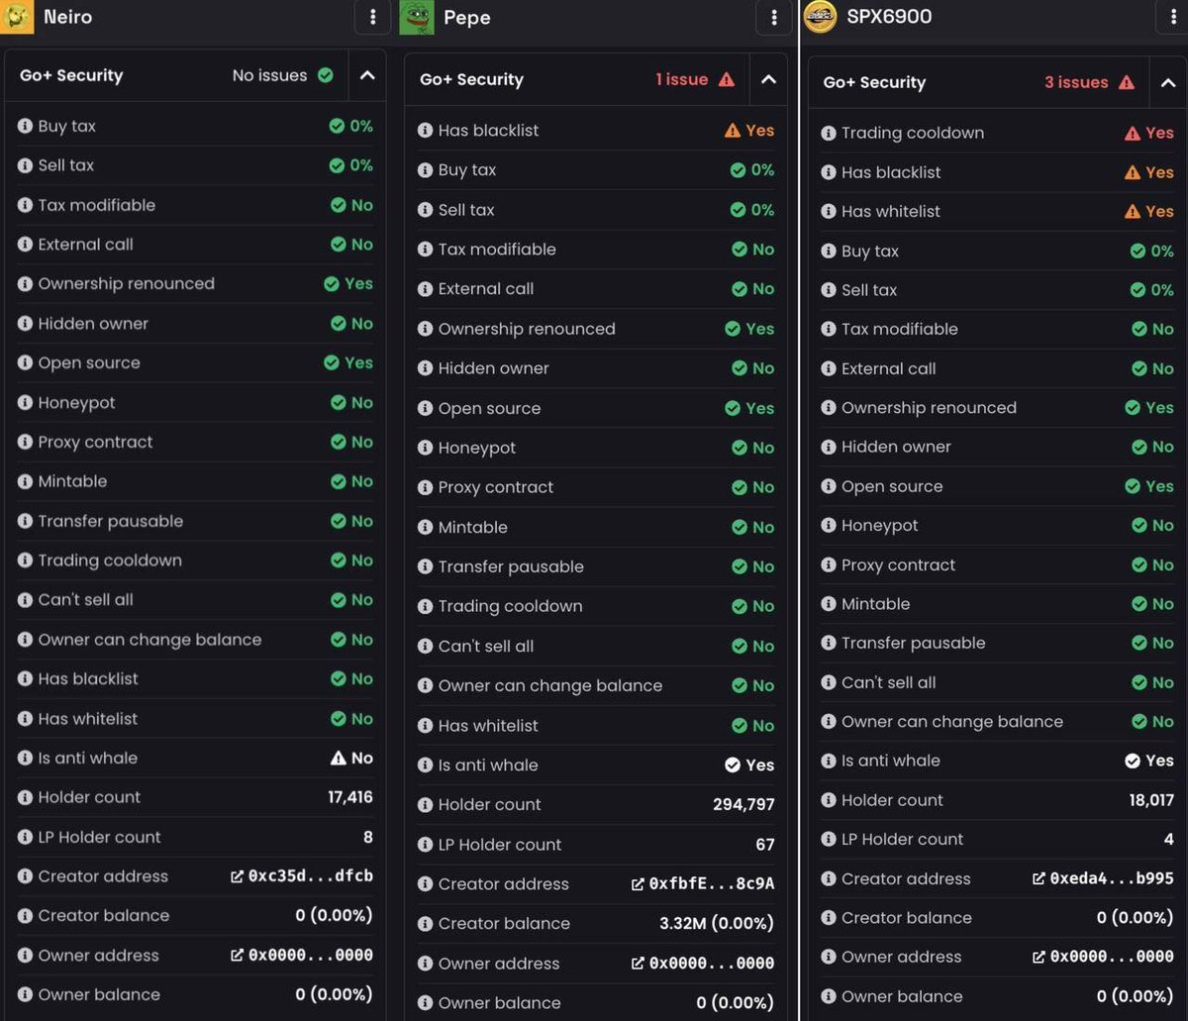Click the Pepe token name heading
1188x1021 pixels.
(467, 18)
